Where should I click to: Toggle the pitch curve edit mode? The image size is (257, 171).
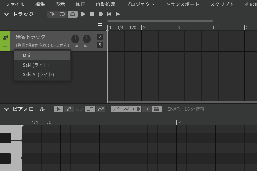(x=101, y=109)
